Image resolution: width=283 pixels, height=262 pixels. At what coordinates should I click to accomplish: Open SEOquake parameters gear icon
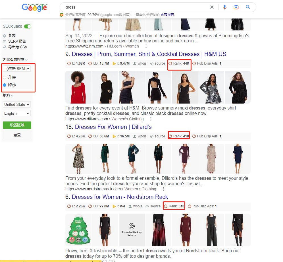(x=5, y=36)
